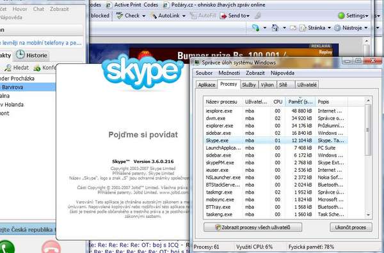Sort by Popis column header

pyautogui.click(x=331, y=102)
